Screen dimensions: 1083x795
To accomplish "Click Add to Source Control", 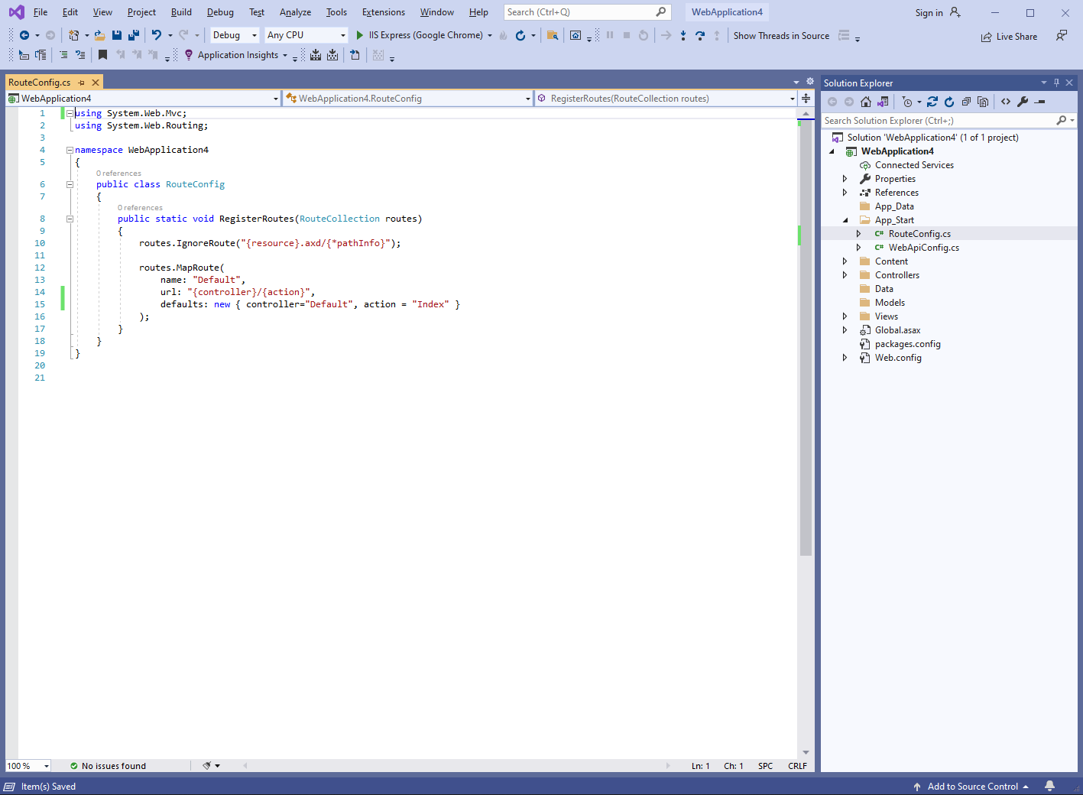I will pos(971,787).
